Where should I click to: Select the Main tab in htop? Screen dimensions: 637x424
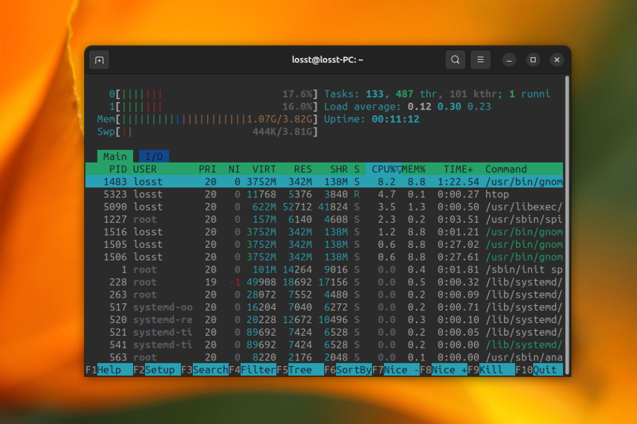115,156
